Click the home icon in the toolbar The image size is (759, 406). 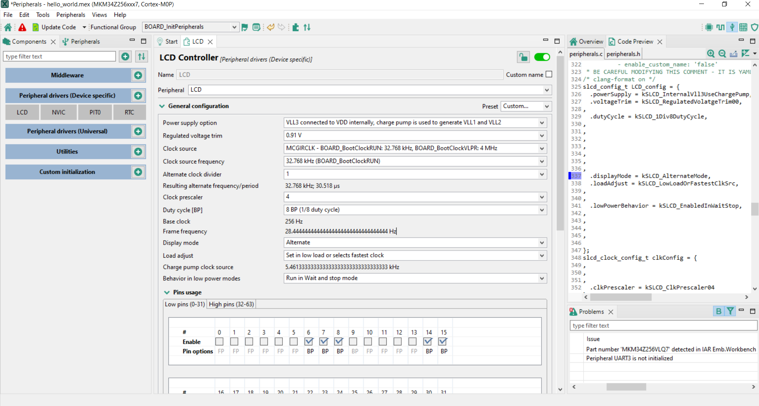click(x=8, y=27)
